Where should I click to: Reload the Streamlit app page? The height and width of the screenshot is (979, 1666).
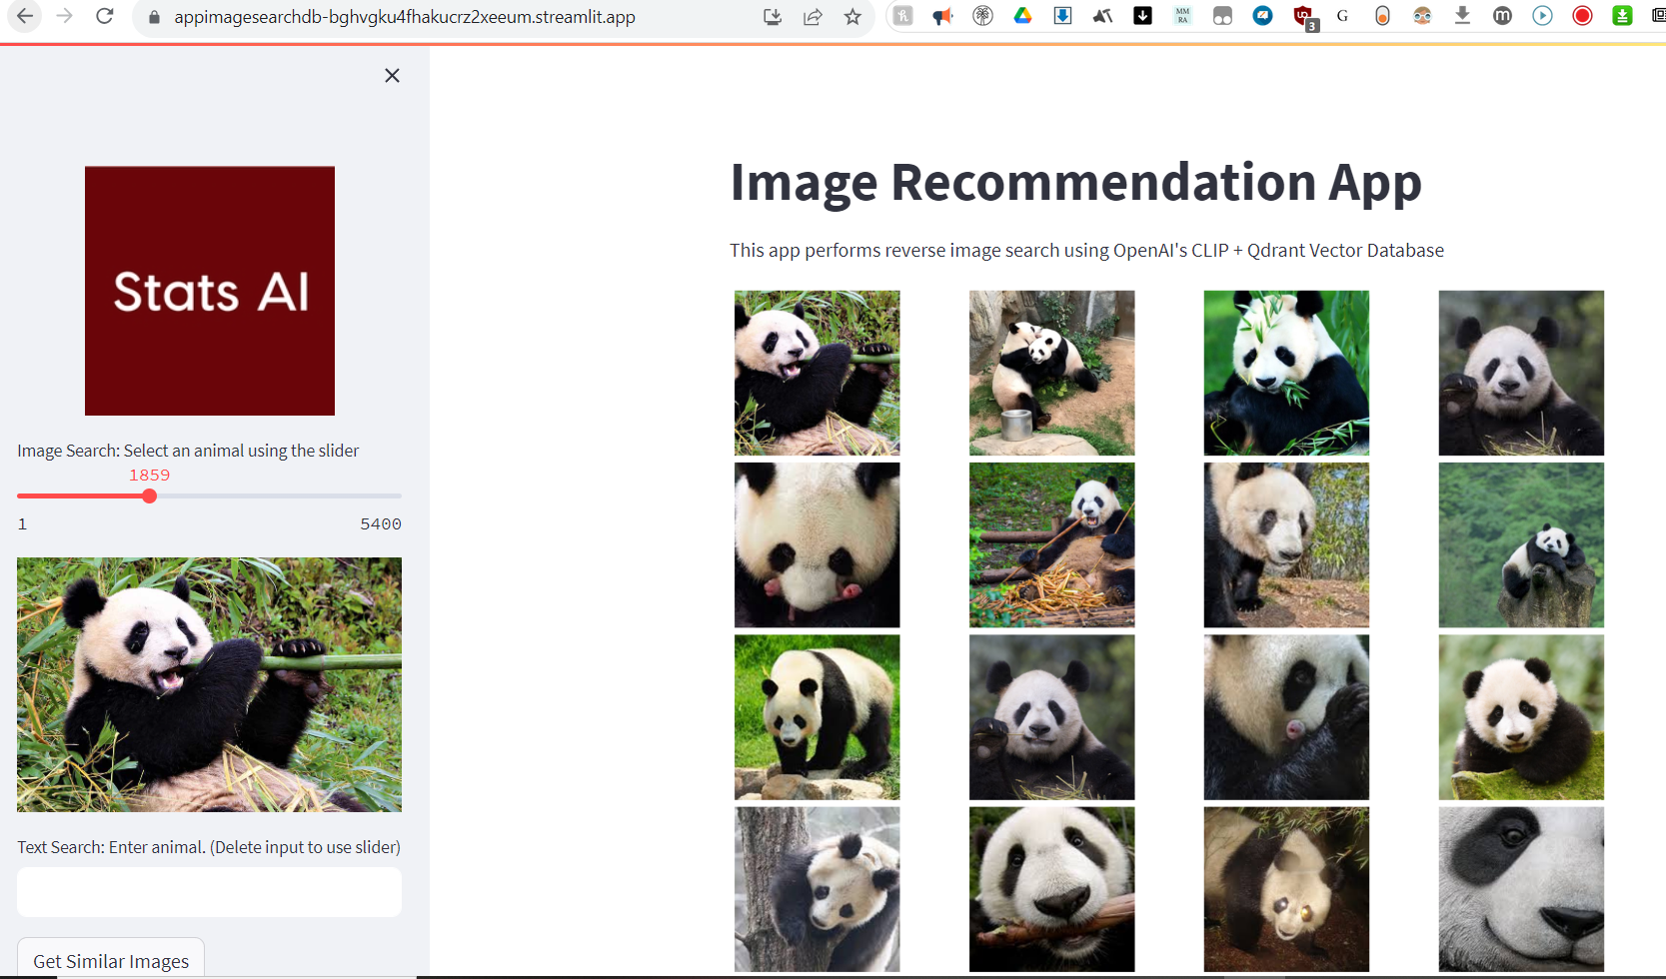(x=105, y=16)
